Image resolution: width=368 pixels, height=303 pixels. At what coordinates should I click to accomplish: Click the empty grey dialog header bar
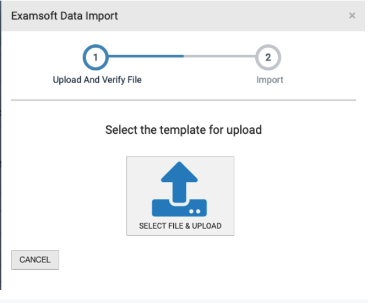coord(233,16)
